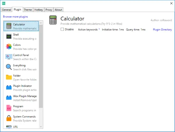Select the Folder plugin name
175x132 pixels.
pyautogui.click(x=17, y=75)
